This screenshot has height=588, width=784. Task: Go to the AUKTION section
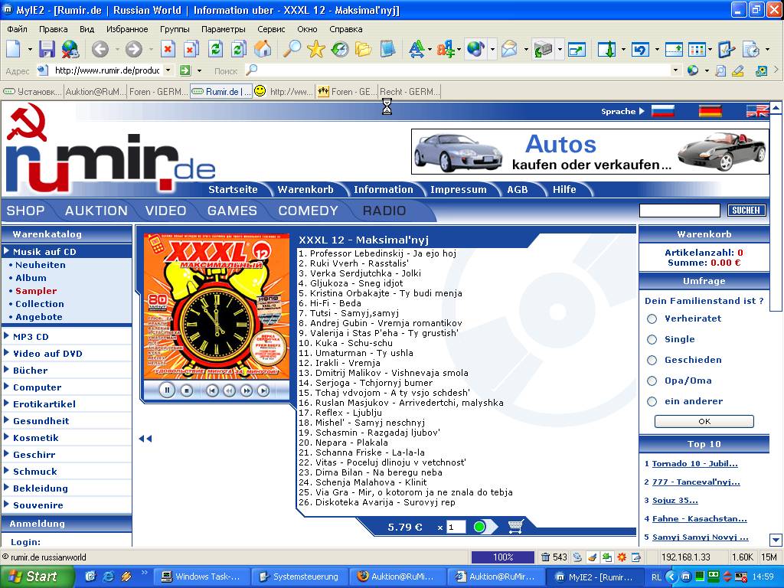click(x=96, y=211)
